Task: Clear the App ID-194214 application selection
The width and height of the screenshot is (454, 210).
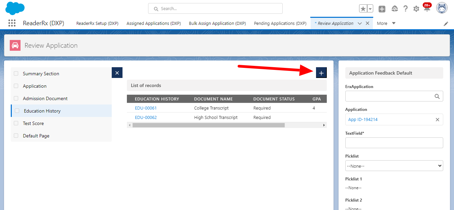Action: [437, 120]
